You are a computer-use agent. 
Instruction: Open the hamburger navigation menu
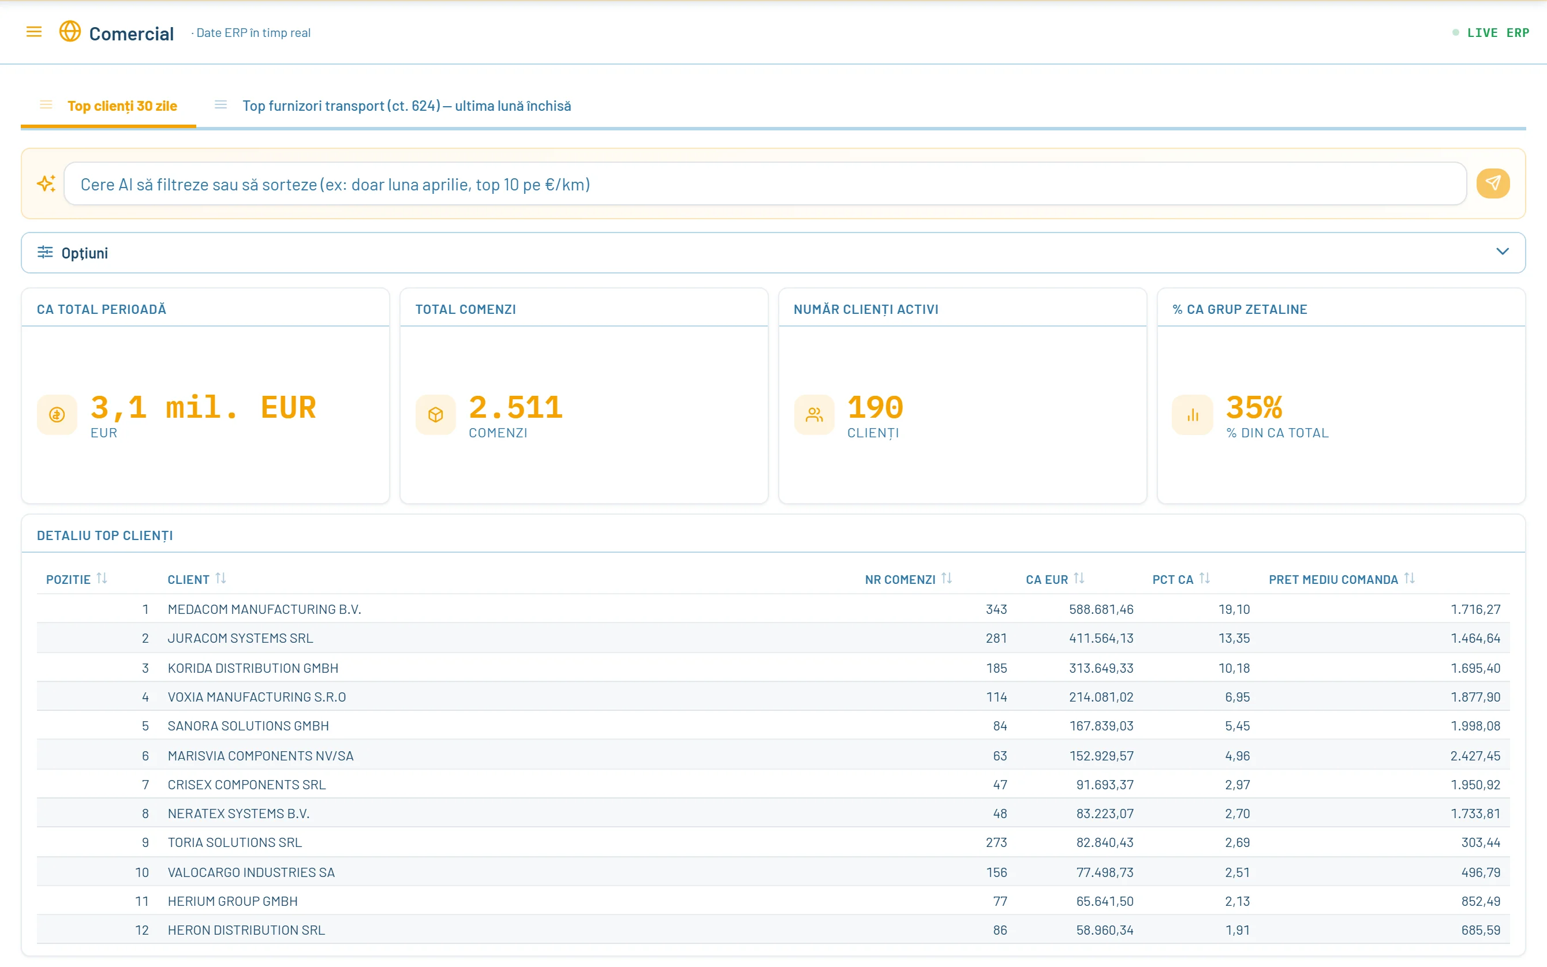pyautogui.click(x=34, y=31)
